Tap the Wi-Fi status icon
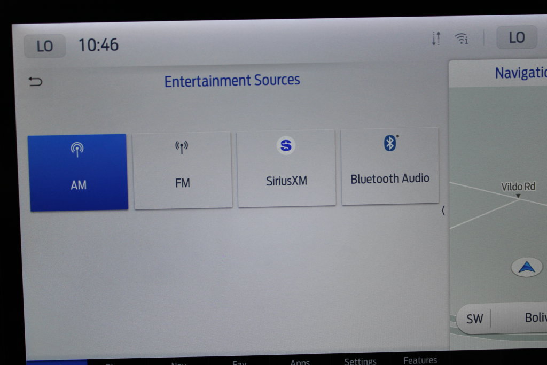This screenshot has height=365, width=547. pyautogui.click(x=462, y=38)
